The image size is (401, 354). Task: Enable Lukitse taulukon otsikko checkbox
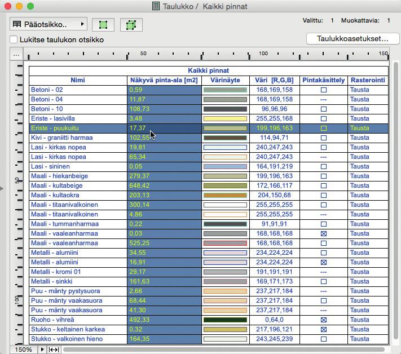[14, 39]
